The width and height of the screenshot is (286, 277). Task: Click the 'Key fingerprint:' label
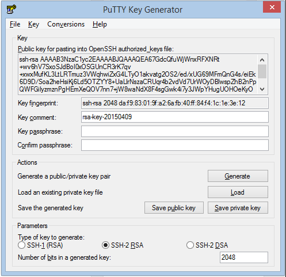(x=38, y=103)
